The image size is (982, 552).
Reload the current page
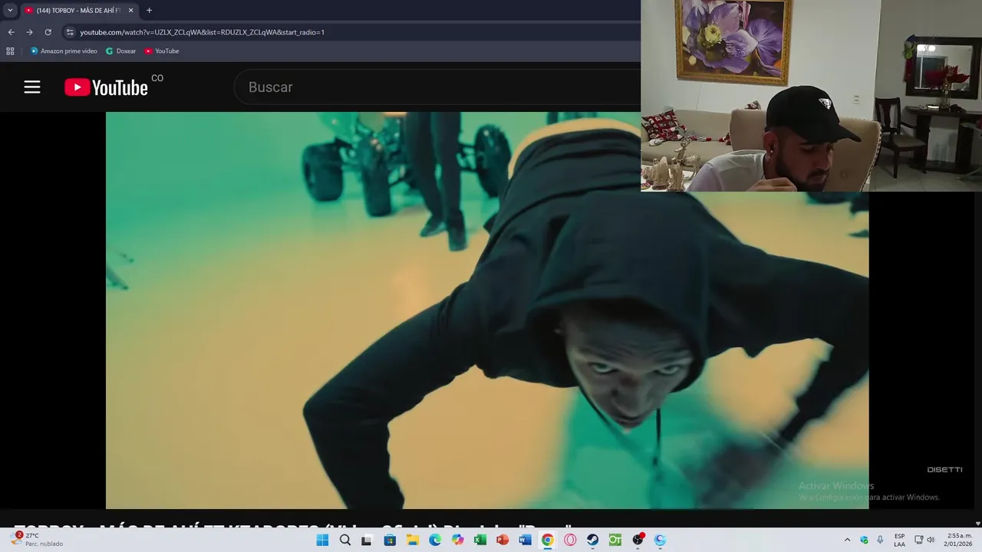(x=48, y=32)
